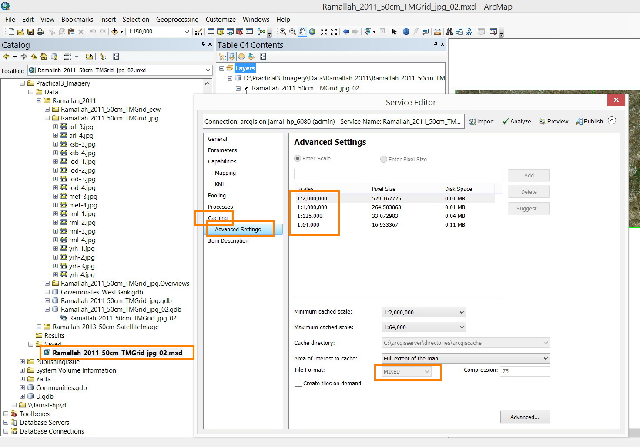Click the Full Extent globe icon
Screen dimensions: 640x447
click(x=312, y=32)
